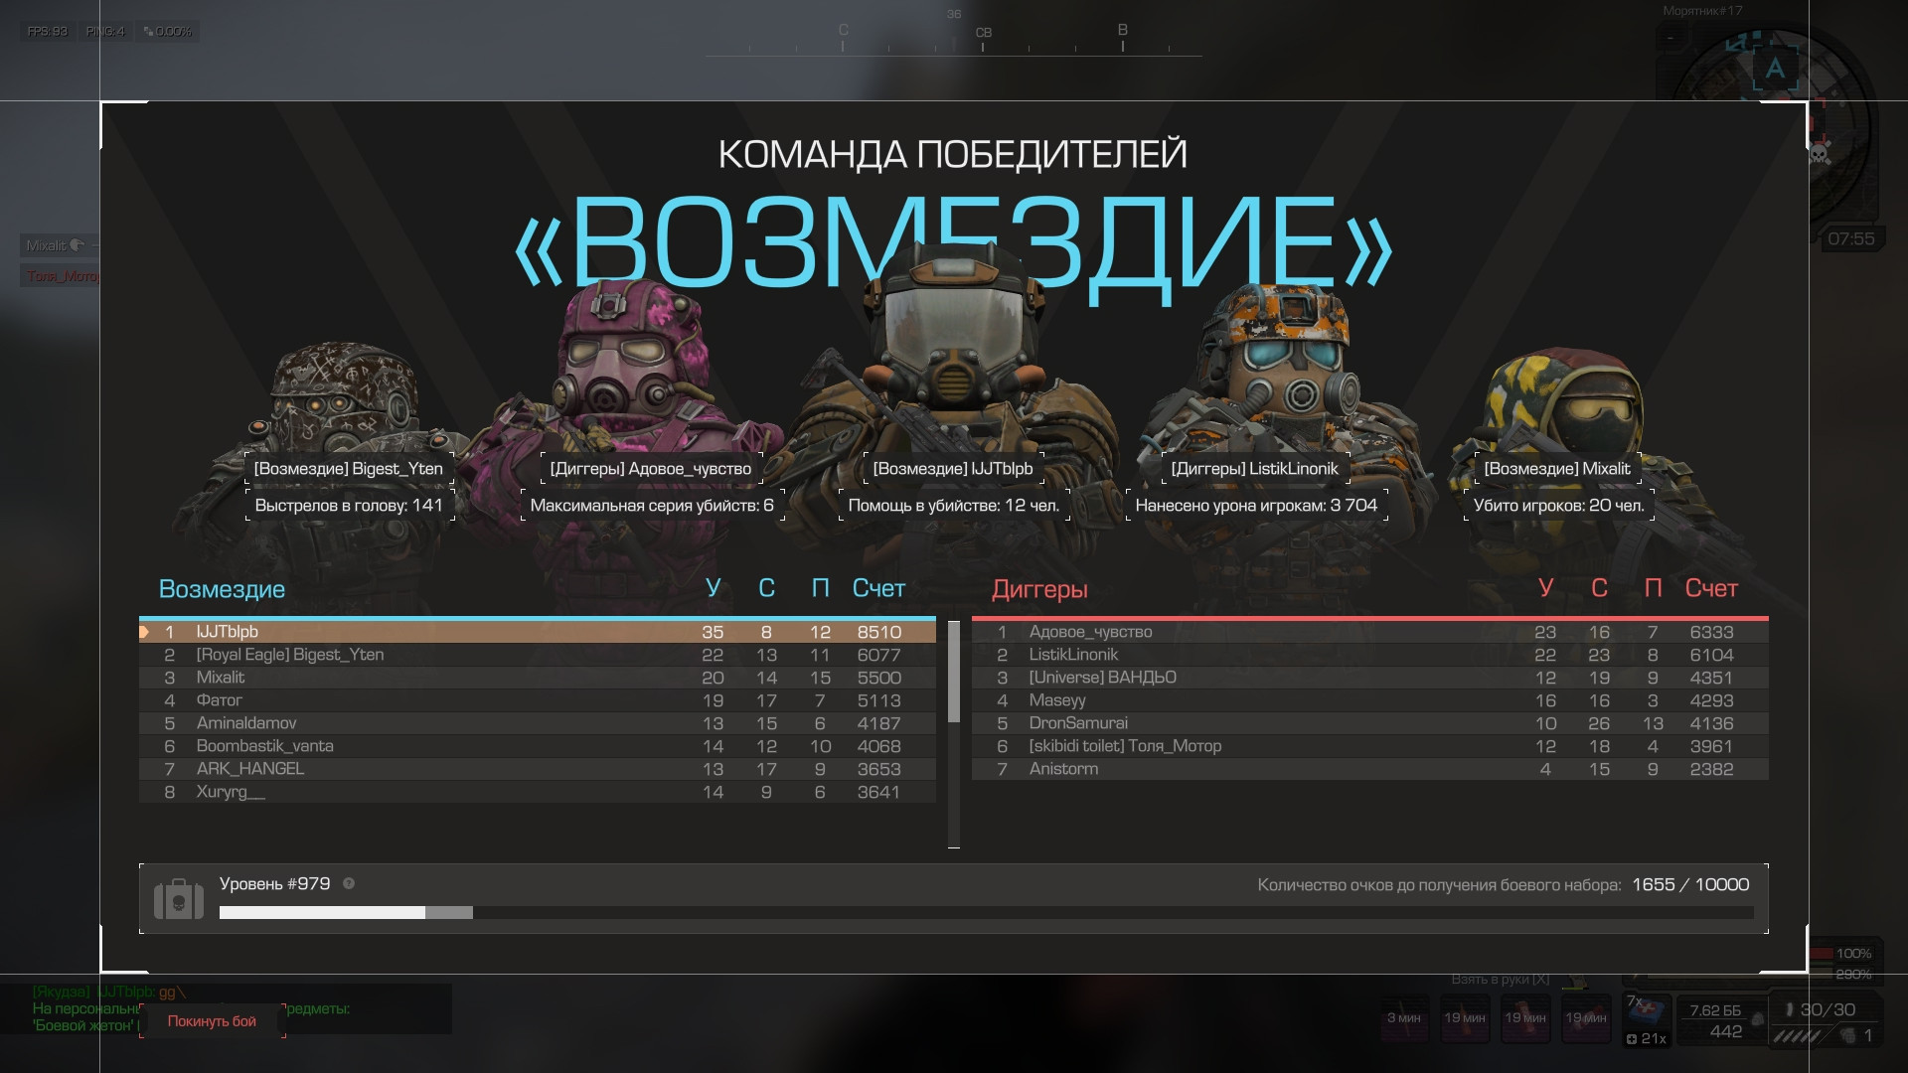
Task: Click the 3 мин boost slot icon
Action: (x=1404, y=1018)
